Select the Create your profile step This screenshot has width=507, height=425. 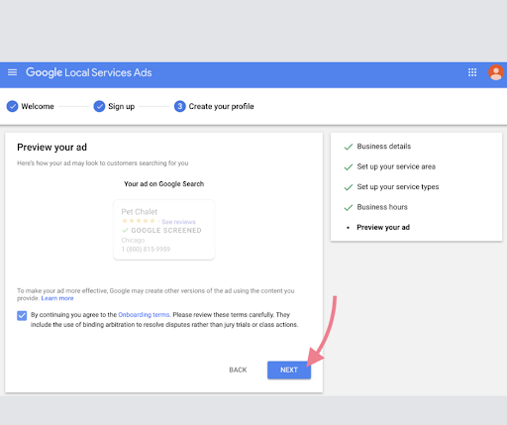221,106
